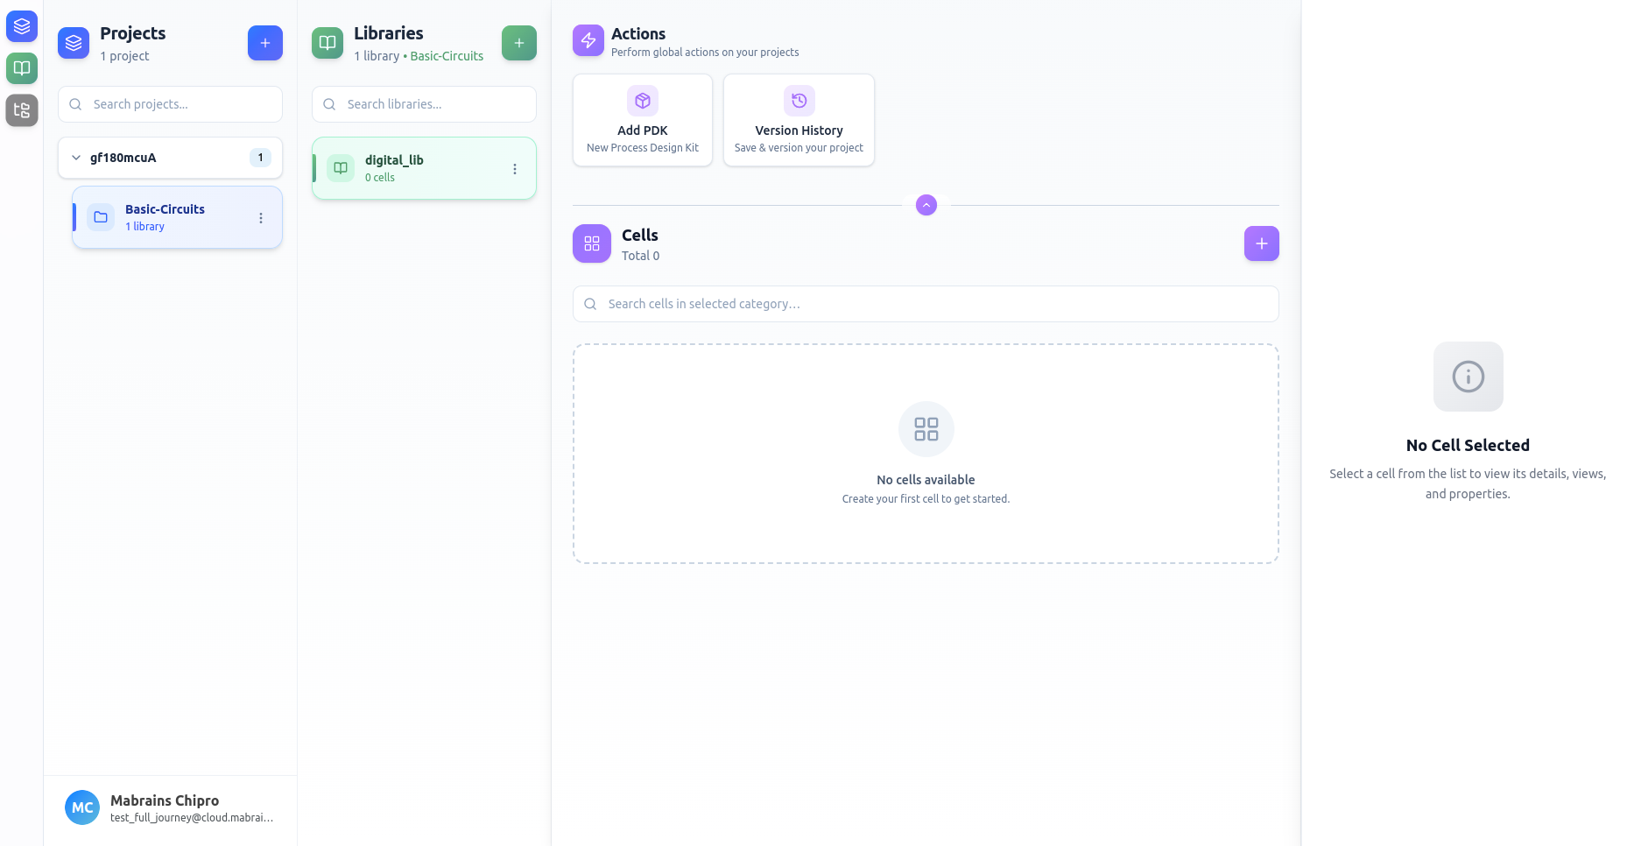Screen dimensions: 1634x846
Task: Create a new project with the blue plus button
Action: point(264,42)
